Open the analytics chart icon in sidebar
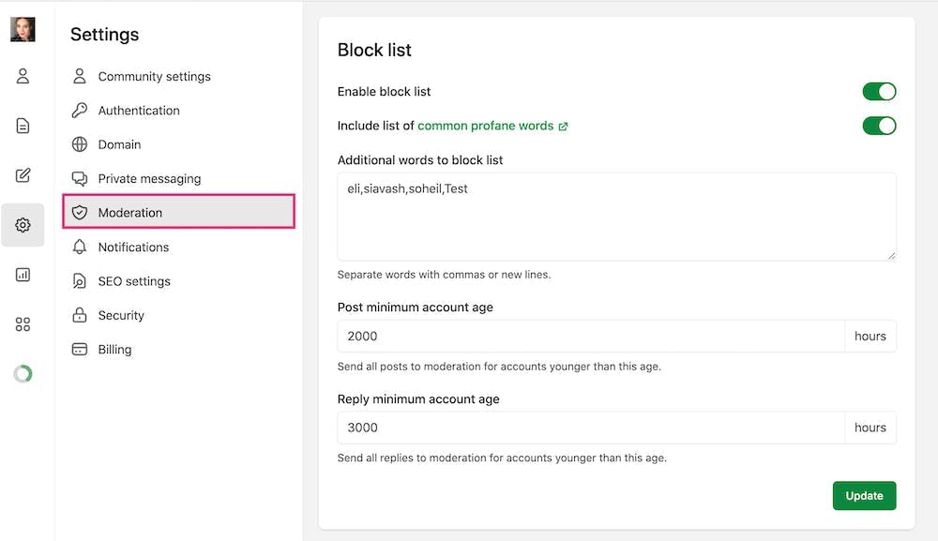Image resolution: width=938 pixels, height=541 pixels. [22, 274]
